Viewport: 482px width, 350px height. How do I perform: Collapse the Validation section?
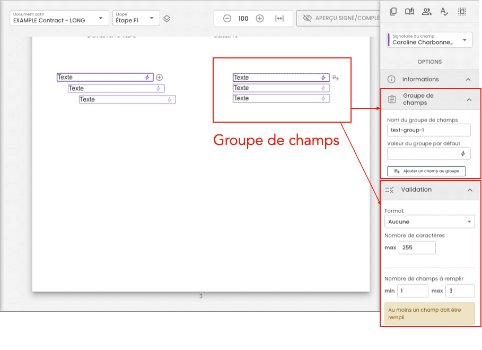(x=469, y=190)
